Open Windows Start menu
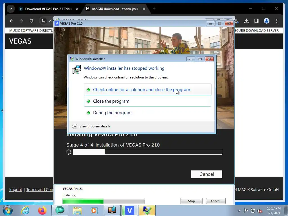Screen dimensions: 288x216 [x=8, y=210]
